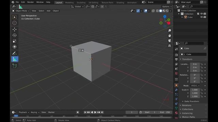Select the Add Cube tool

pos(14,66)
